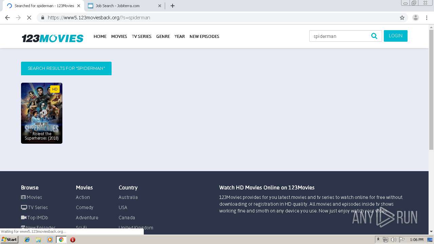Click the LOGIN button
The width and height of the screenshot is (434, 244).
point(396,36)
